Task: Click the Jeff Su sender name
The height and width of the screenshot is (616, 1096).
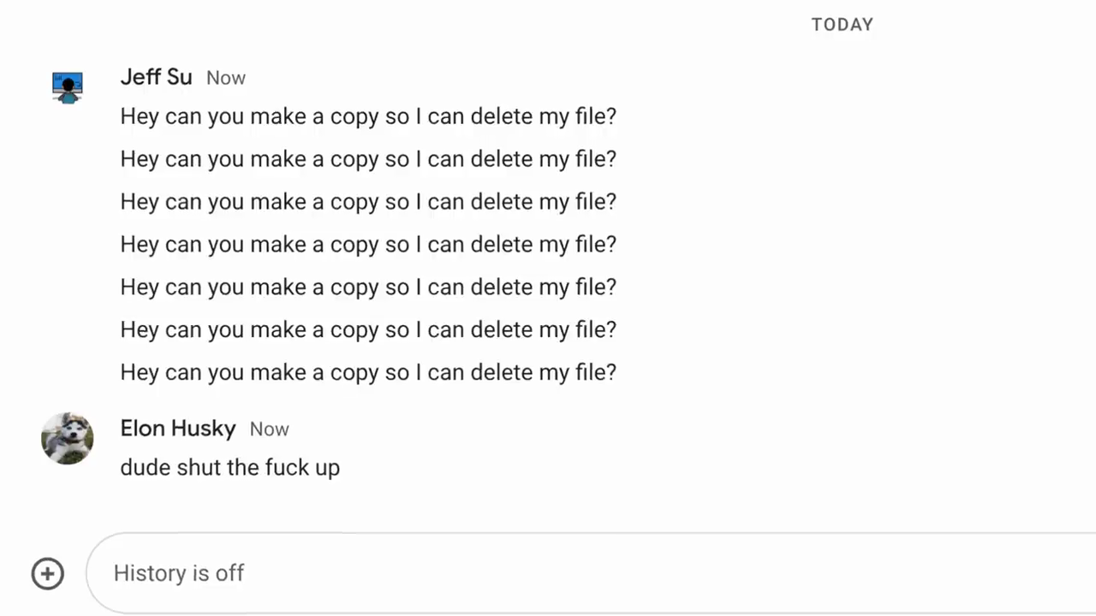Action: click(156, 77)
